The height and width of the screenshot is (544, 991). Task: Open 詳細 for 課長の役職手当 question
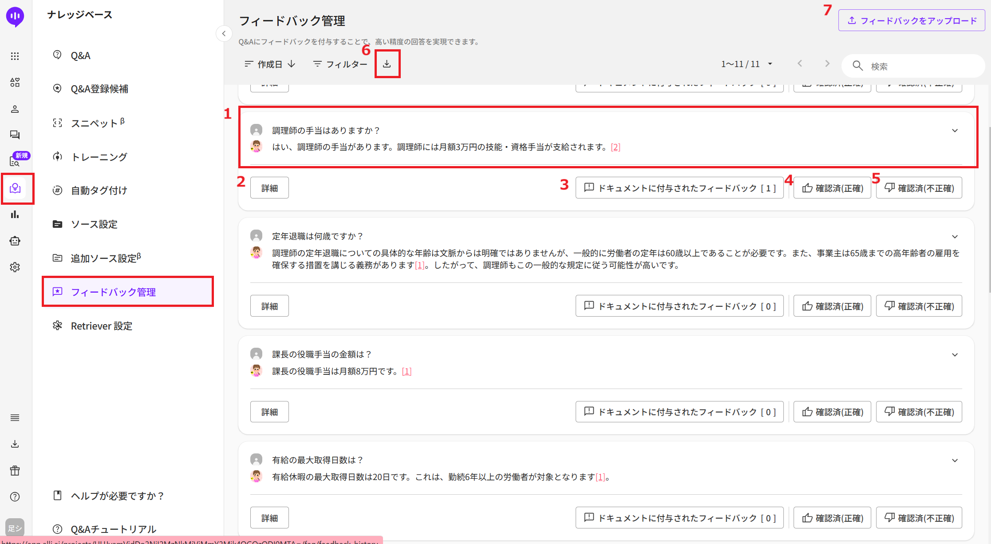269,412
